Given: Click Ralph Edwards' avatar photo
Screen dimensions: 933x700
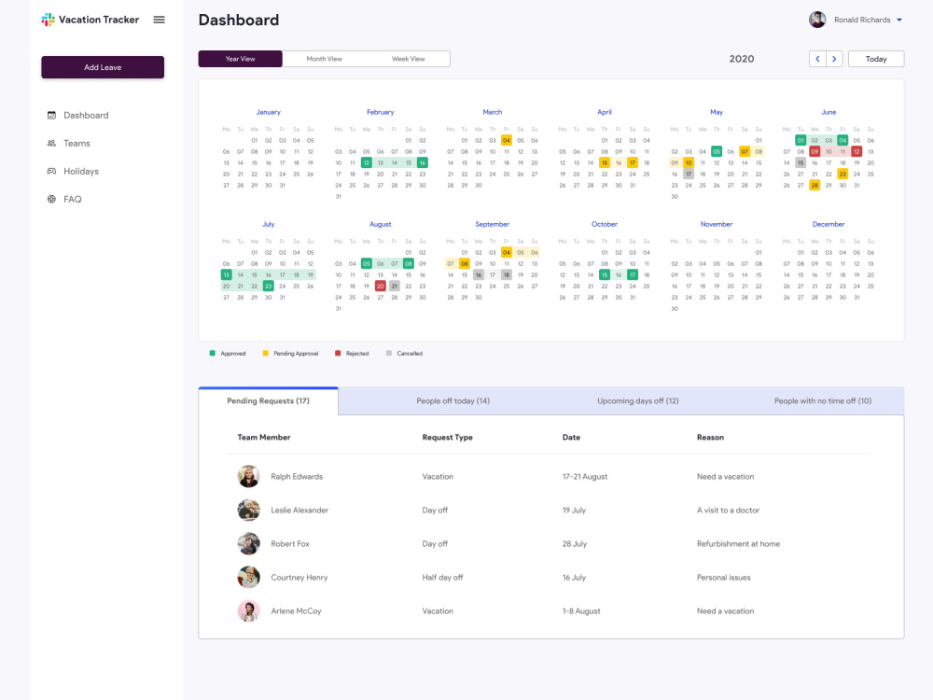Looking at the screenshot, I should tap(249, 477).
